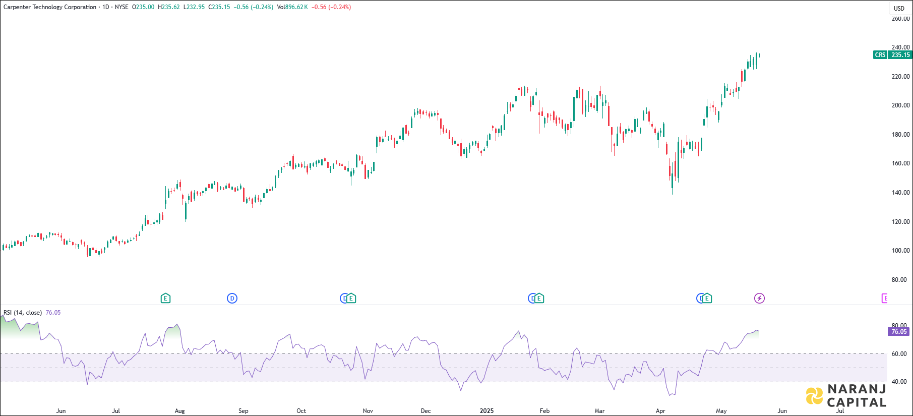Screen dimensions: 913x416
Task: Click the CRS 235.15 price label
Action: coord(892,55)
